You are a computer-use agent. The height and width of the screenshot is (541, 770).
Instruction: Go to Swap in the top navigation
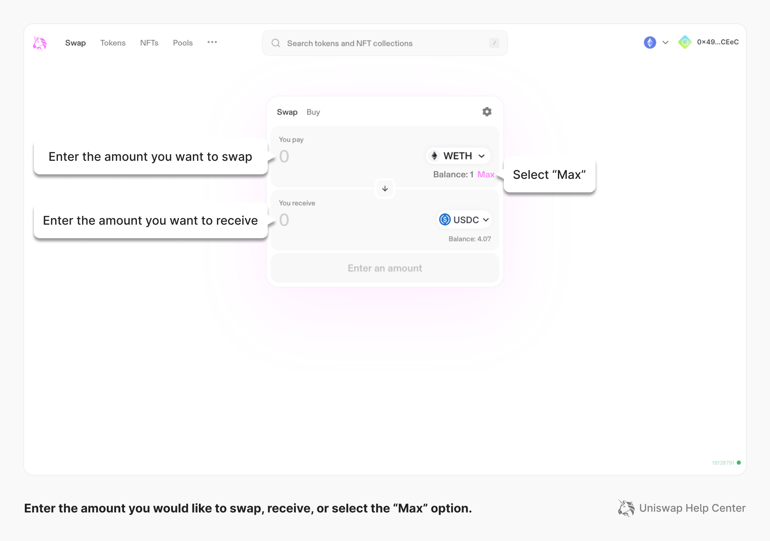click(75, 43)
